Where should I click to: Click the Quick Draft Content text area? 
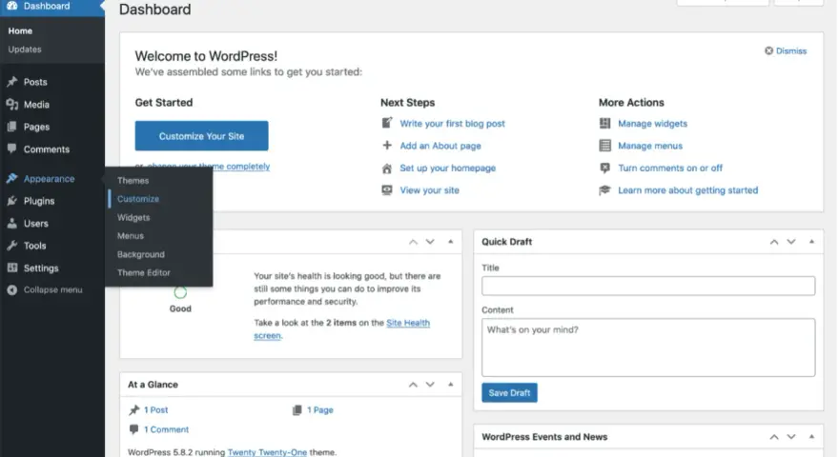(x=648, y=348)
